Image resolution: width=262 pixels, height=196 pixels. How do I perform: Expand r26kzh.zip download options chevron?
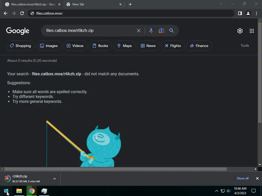point(54,179)
